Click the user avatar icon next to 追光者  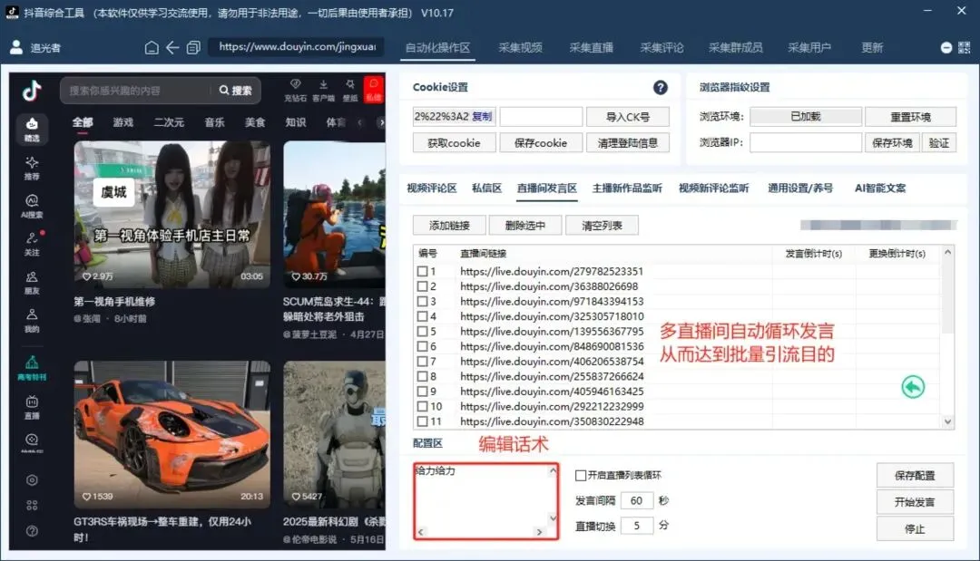pyautogui.click(x=17, y=47)
